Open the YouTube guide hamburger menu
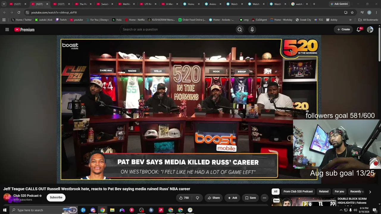 tap(7, 29)
